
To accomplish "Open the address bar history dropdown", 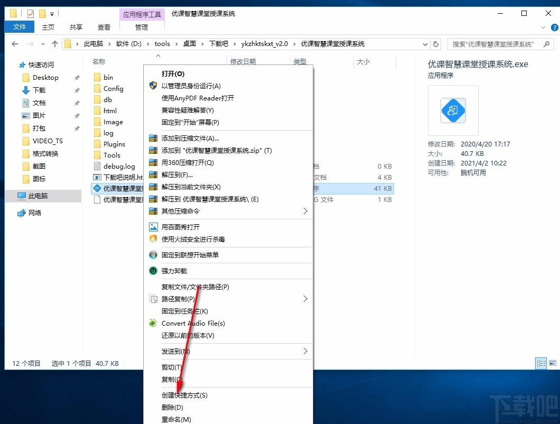I will click(x=425, y=44).
